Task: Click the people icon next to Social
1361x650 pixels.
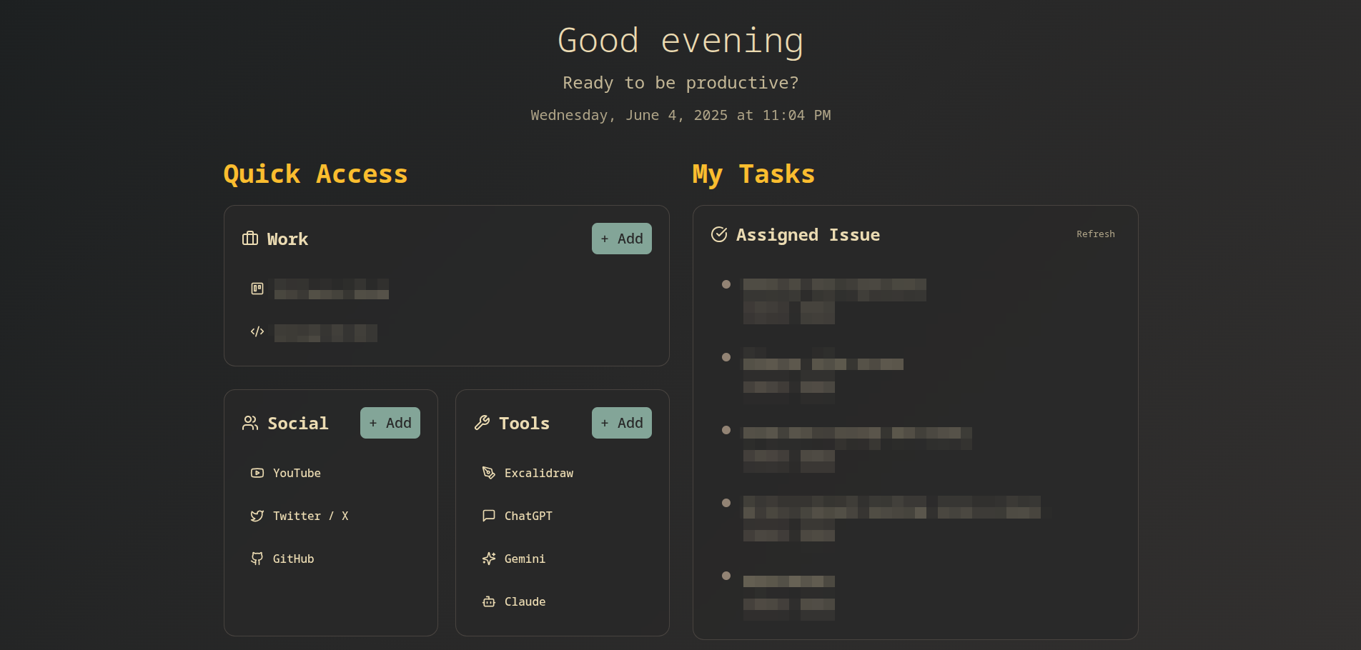Action: (x=249, y=422)
